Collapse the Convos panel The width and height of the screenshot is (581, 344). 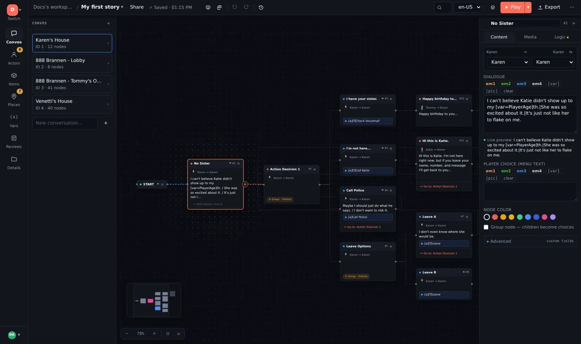[x=109, y=23]
